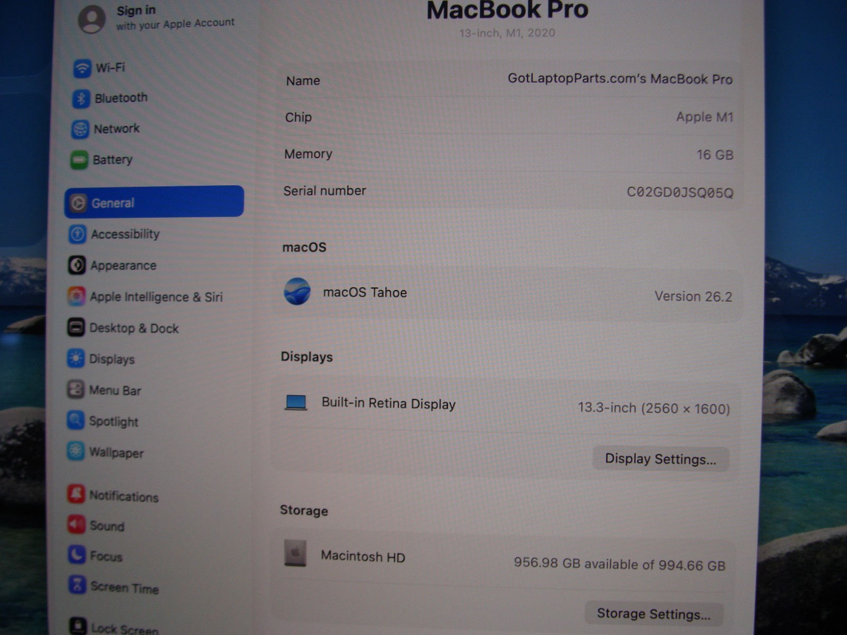Screen dimensions: 847x635
Task: Click the 'Macintosh HD' label
Action: tap(363, 556)
